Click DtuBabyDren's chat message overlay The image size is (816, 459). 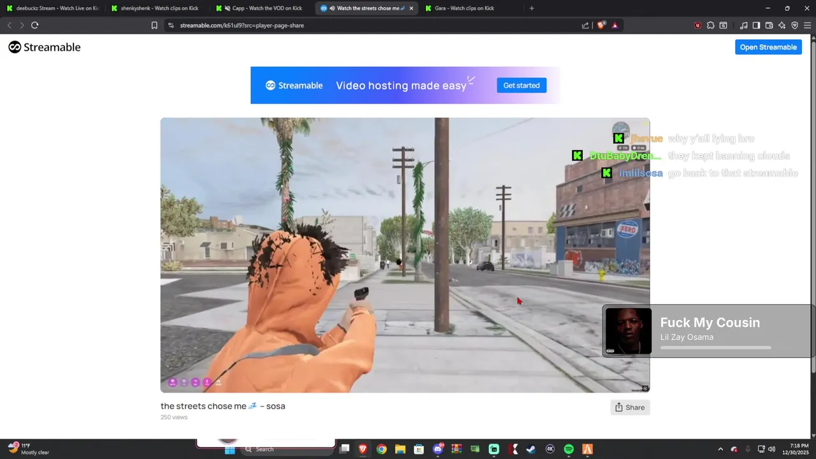[x=681, y=156]
